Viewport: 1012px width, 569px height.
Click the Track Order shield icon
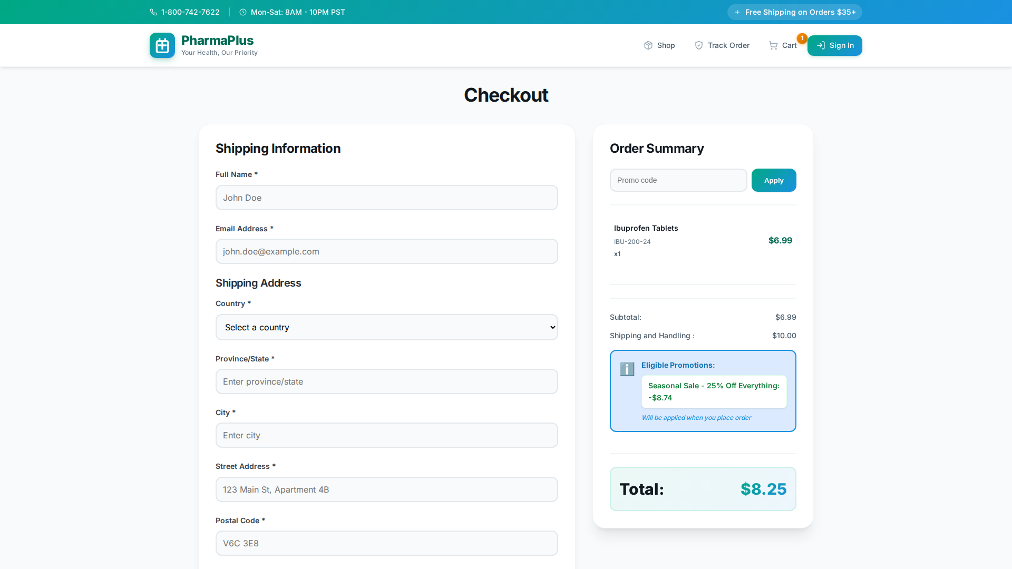699,45
